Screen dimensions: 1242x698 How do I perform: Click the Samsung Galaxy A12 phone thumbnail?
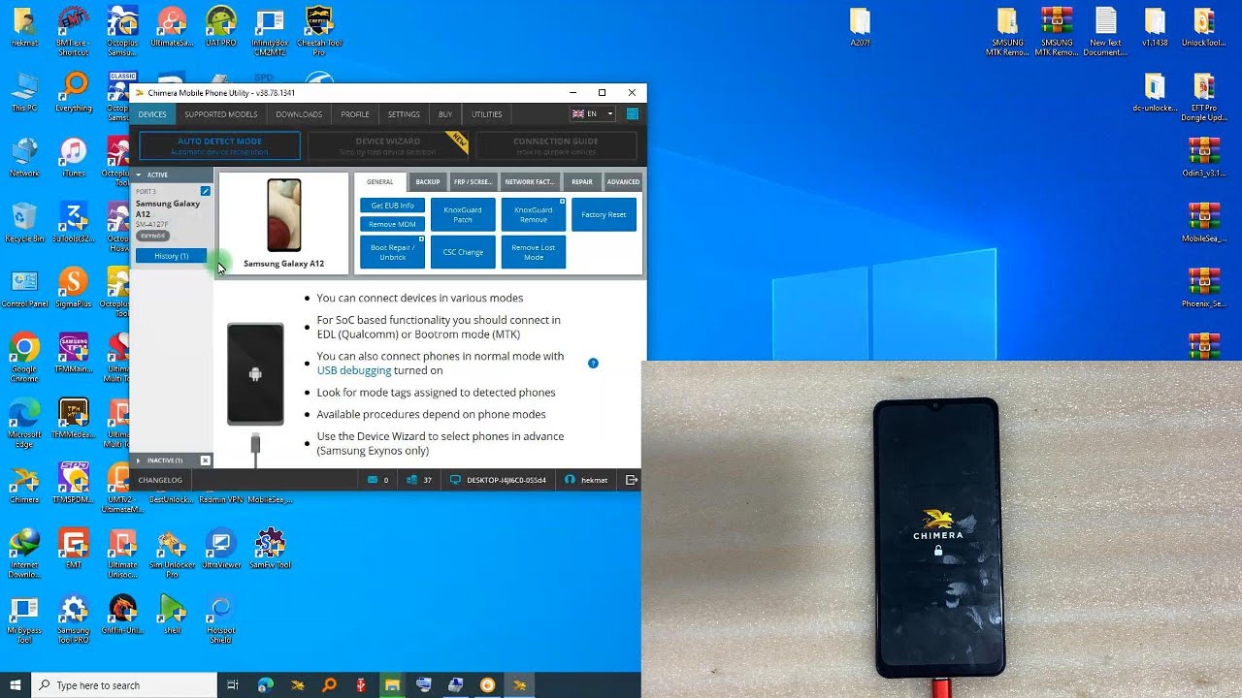[x=283, y=215]
